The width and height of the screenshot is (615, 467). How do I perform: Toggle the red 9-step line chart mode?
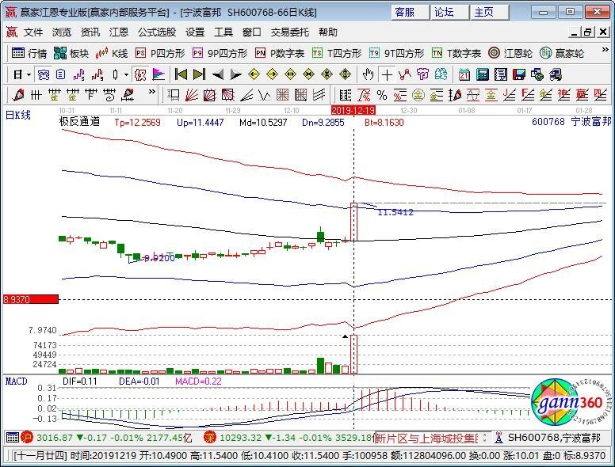[97, 74]
